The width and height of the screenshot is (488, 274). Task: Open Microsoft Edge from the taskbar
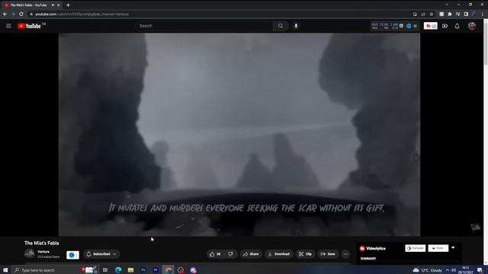[118, 270]
